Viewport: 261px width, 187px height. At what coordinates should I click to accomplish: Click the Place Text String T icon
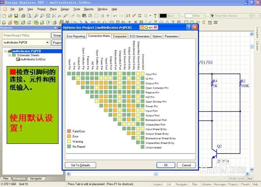[x=173, y=22]
